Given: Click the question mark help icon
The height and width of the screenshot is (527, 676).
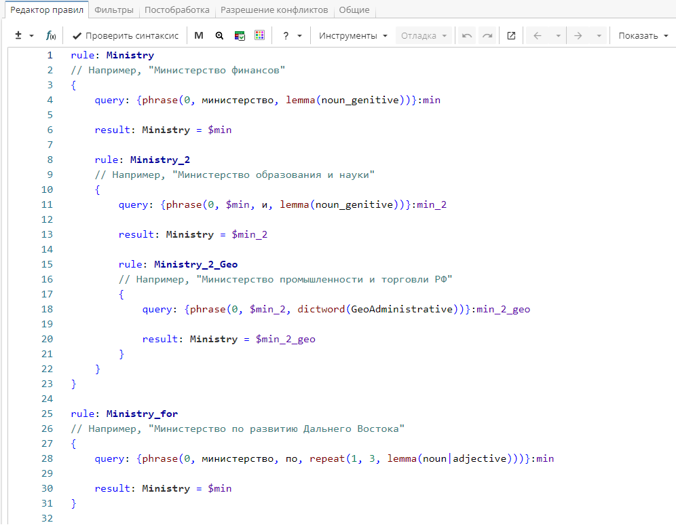Looking at the screenshot, I should pos(286,36).
